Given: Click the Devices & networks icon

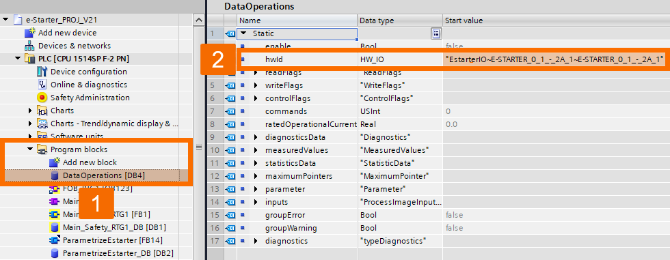Looking at the screenshot, I should [x=29, y=46].
